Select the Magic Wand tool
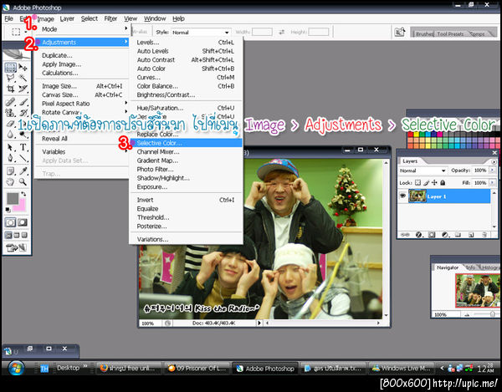Viewport: 502px width, 392px height. 23,78
